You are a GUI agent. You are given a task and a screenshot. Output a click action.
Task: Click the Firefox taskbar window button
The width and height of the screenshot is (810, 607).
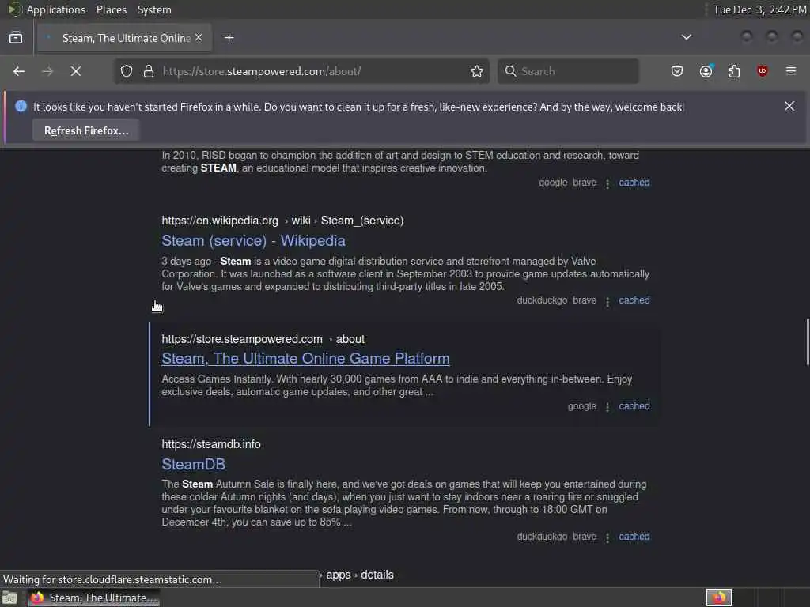coord(93,598)
